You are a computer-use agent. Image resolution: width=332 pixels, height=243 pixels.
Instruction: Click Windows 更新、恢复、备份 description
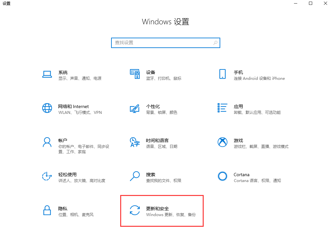(171, 215)
